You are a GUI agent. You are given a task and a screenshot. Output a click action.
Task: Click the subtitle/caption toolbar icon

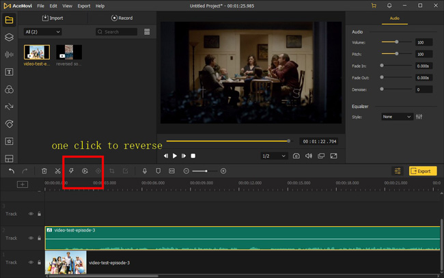171,171
